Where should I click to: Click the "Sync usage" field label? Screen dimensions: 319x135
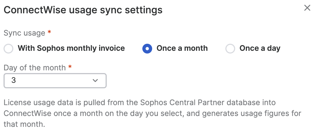point(24,33)
